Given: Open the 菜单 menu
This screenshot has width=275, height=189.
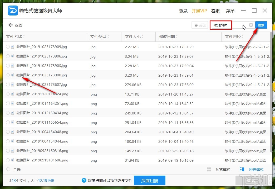Looking at the screenshot, I should coord(230,11).
